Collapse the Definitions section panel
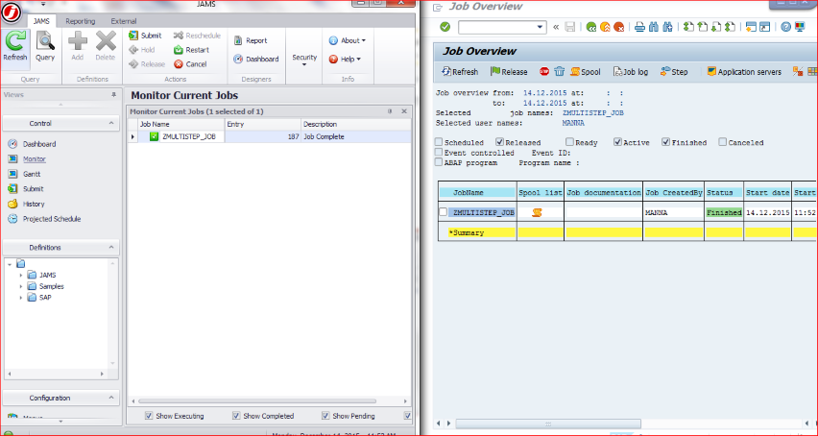This screenshot has width=818, height=436. [x=111, y=247]
